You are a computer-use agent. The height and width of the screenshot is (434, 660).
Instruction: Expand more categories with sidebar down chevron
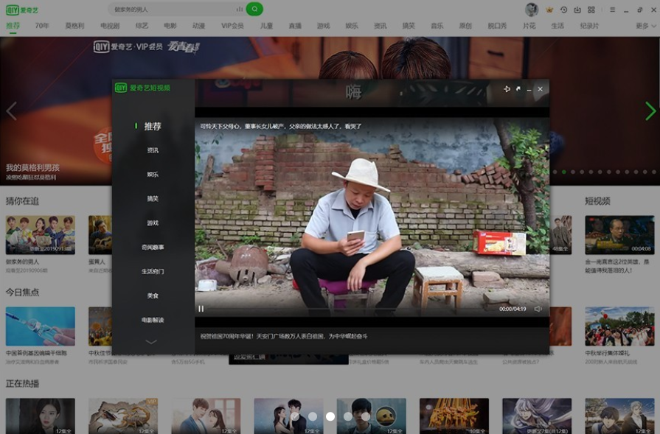click(x=151, y=341)
